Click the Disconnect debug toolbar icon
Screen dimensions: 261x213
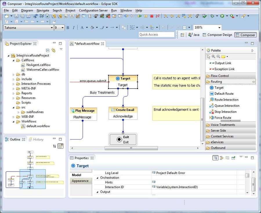pos(157,16)
